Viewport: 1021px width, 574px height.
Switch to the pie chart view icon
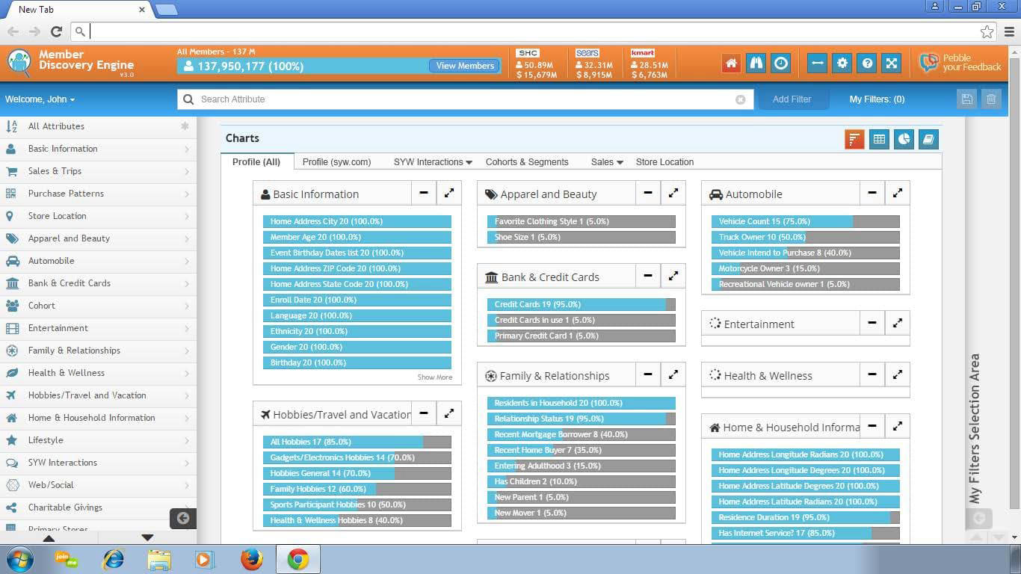click(x=904, y=139)
